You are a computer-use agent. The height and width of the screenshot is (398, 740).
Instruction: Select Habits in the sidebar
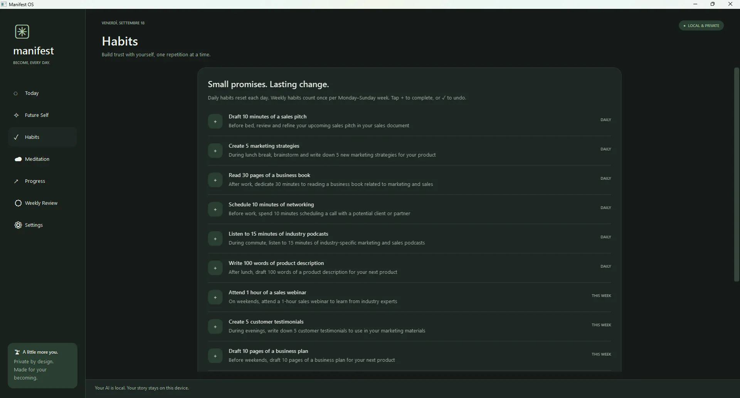(x=42, y=137)
